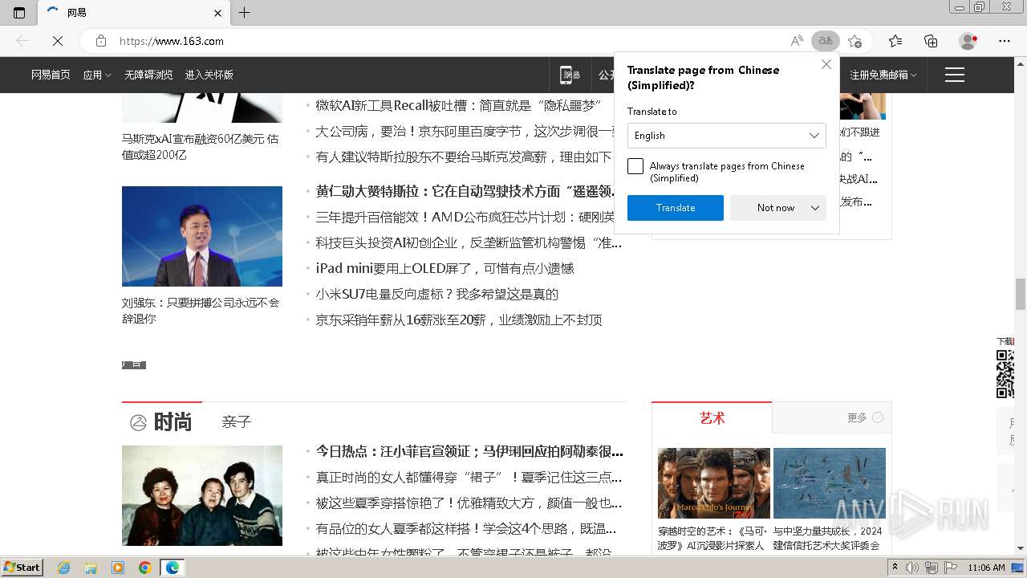Open headline 小米SU7电量反向虚标
Image resolution: width=1027 pixels, height=578 pixels.
(x=437, y=294)
